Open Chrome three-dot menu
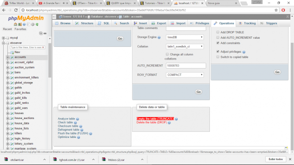Image resolution: width=294 pixels, height=165 pixels. (290, 10)
